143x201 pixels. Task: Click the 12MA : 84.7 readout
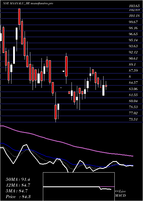point(18,185)
